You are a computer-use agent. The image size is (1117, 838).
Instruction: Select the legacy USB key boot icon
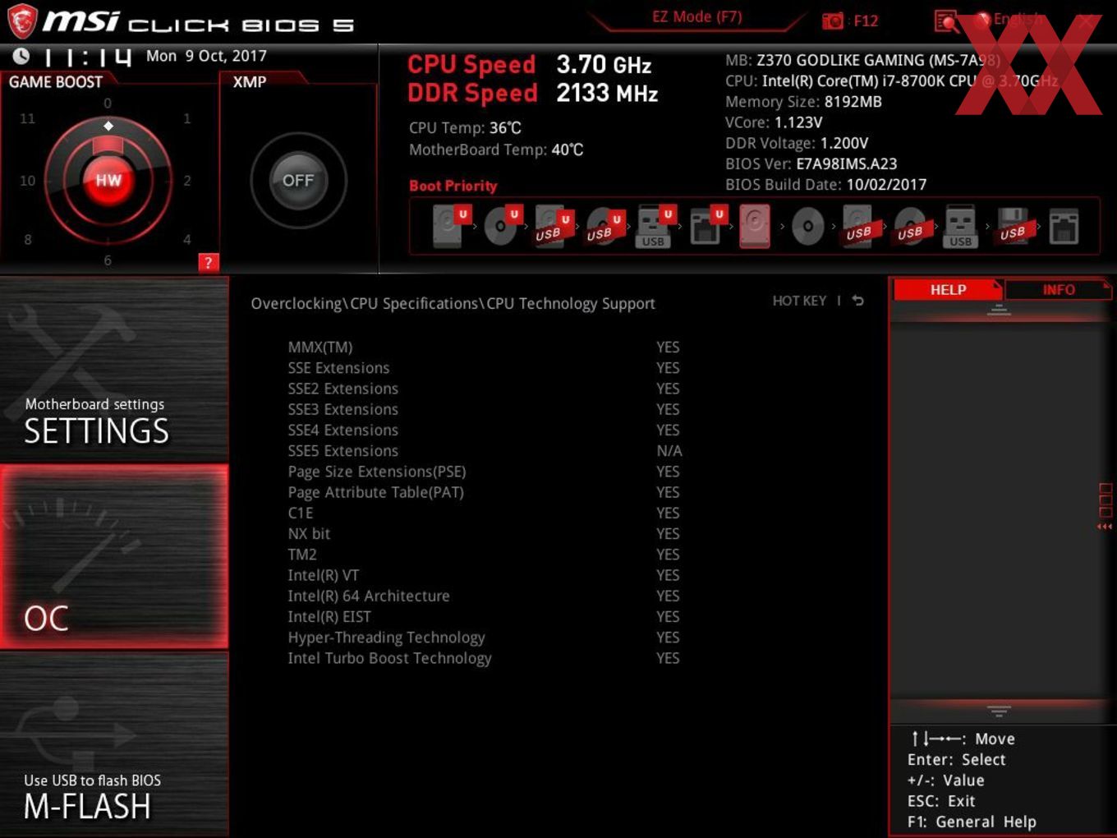click(x=960, y=226)
